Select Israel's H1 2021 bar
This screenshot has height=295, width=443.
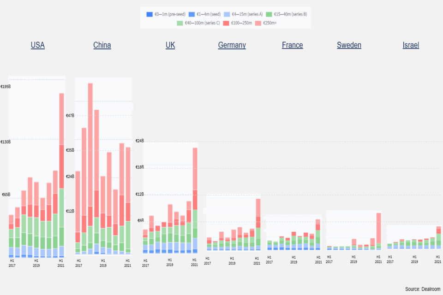tap(438, 237)
